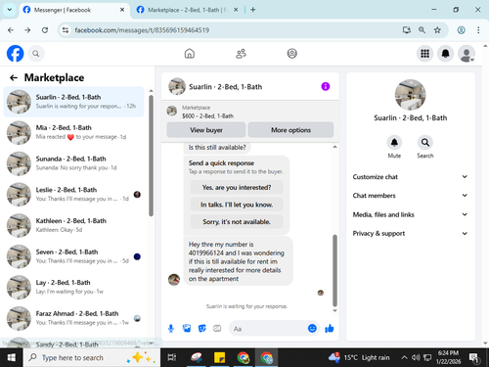Go back from Marketplace chats list
This screenshot has height=367, width=489.
[14, 77]
